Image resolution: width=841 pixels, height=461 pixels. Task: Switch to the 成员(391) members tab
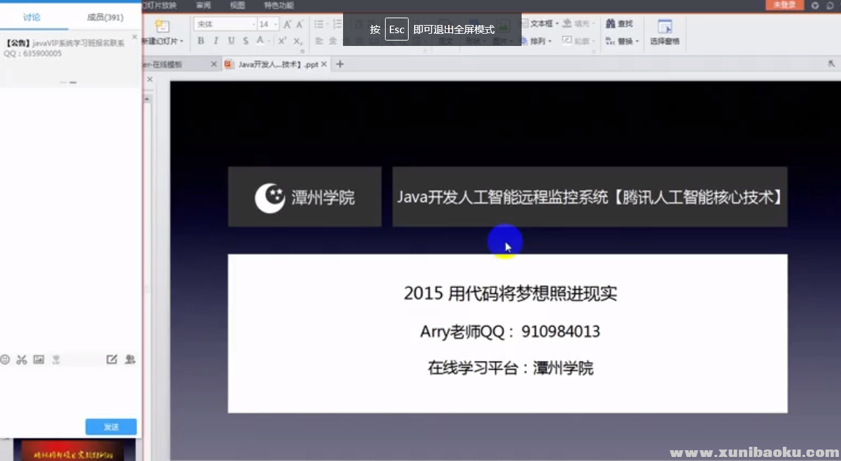(x=105, y=17)
